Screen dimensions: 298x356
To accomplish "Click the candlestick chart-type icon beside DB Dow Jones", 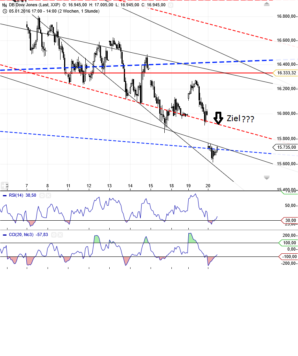I will (4, 5).
